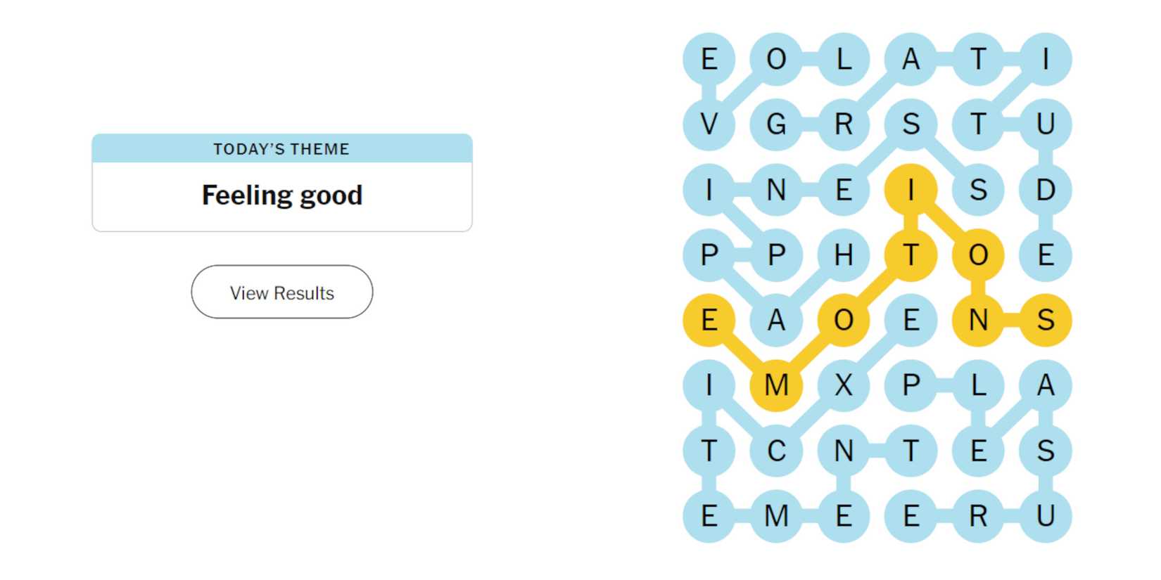Click the TODAY'S THEME header bar
The width and height of the screenshot is (1161, 580).
pyautogui.click(x=281, y=148)
